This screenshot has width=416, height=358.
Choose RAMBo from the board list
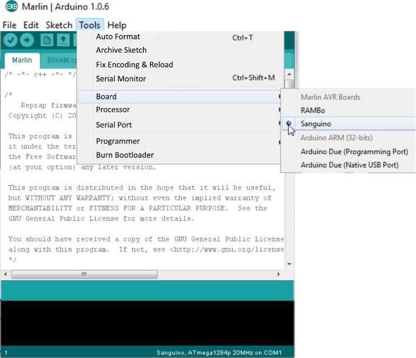tap(313, 110)
